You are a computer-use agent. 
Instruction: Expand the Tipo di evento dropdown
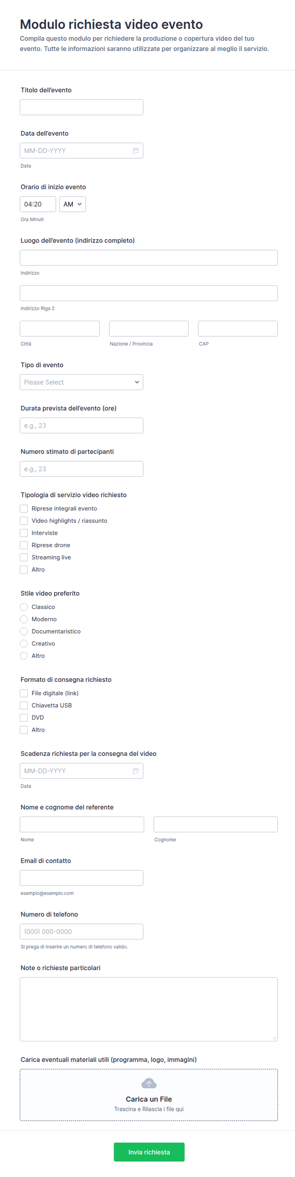pos(82,382)
